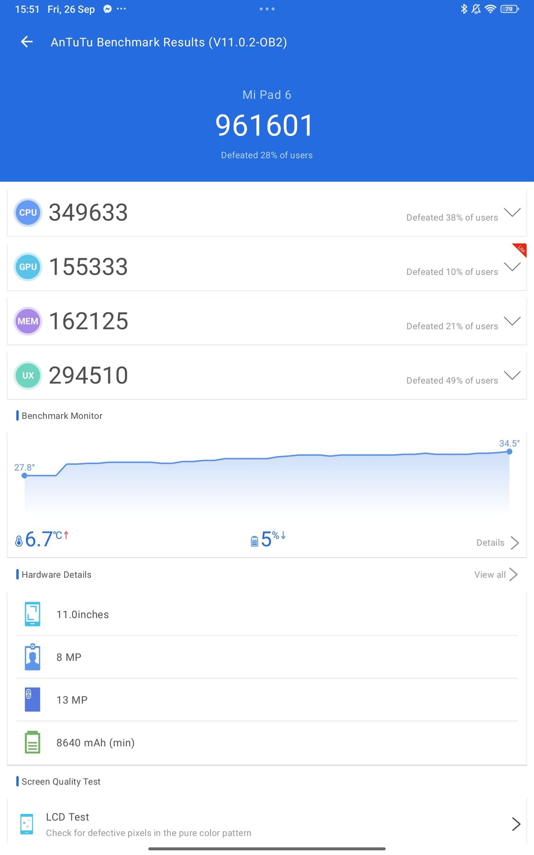Tap the Bluetooth status icon
The image size is (534, 855).
click(464, 9)
